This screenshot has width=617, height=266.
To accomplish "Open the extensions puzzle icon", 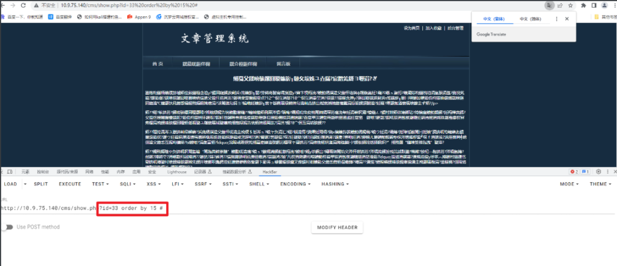I will coord(583,5).
